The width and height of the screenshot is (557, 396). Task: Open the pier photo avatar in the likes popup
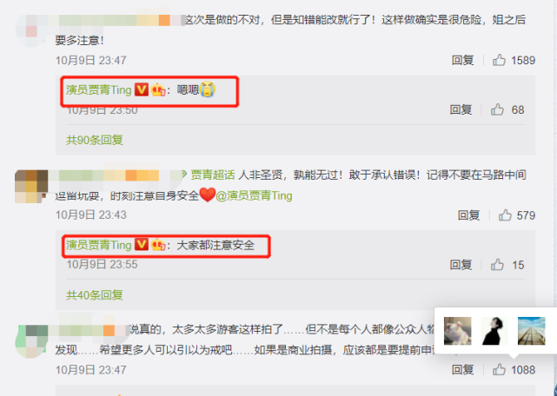coord(532,331)
